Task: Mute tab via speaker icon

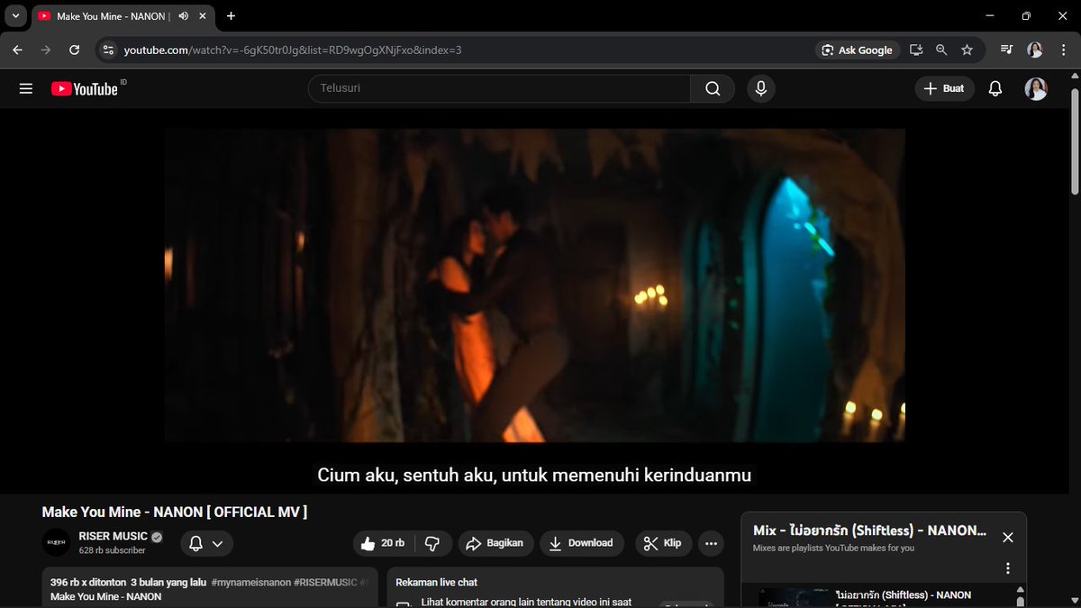Action: pos(184,16)
